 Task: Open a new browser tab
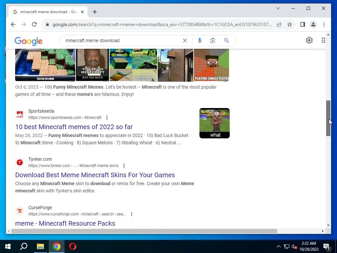tap(95, 12)
